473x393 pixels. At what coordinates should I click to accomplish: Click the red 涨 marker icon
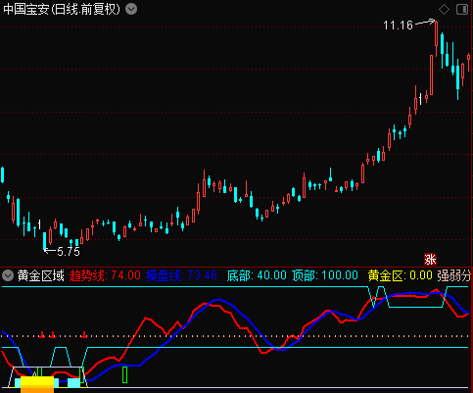pyautogui.click(x=430, y=260)
